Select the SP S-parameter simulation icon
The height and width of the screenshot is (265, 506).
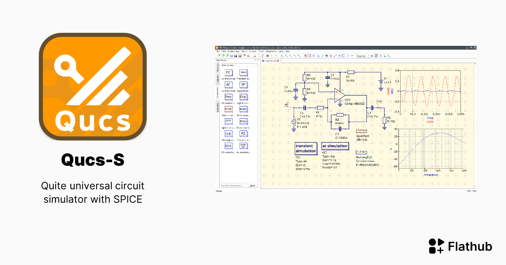243,85
